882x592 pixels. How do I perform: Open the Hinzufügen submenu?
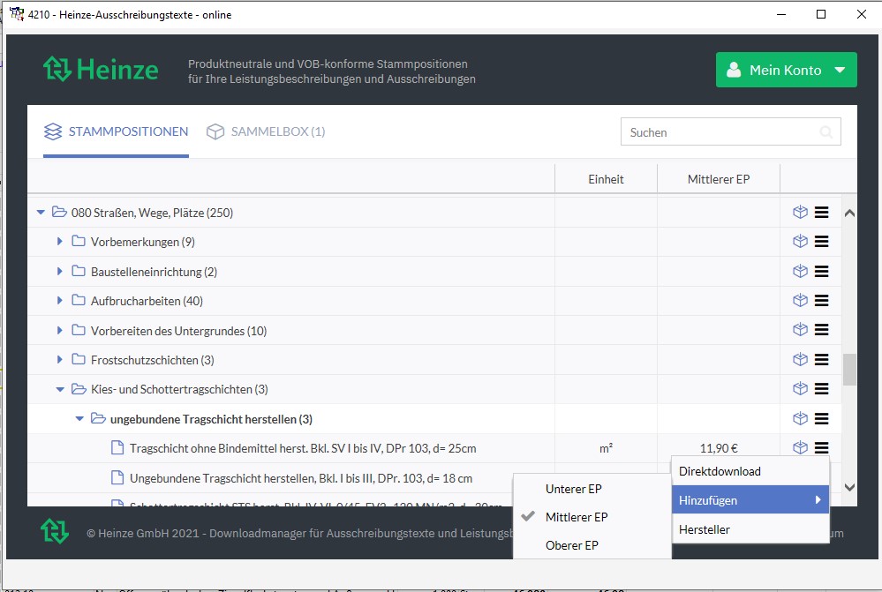[x=750, y=499]
